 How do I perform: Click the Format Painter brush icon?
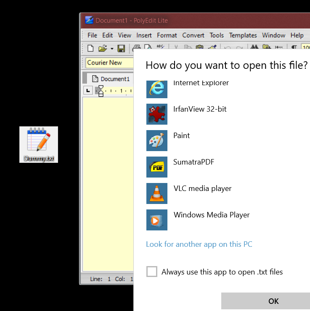pyautogui.click(x=212, y=47)
